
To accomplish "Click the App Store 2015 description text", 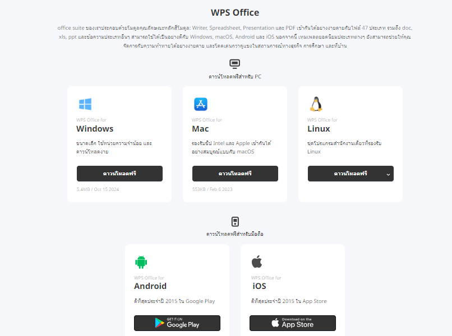I will click(289, 301).
